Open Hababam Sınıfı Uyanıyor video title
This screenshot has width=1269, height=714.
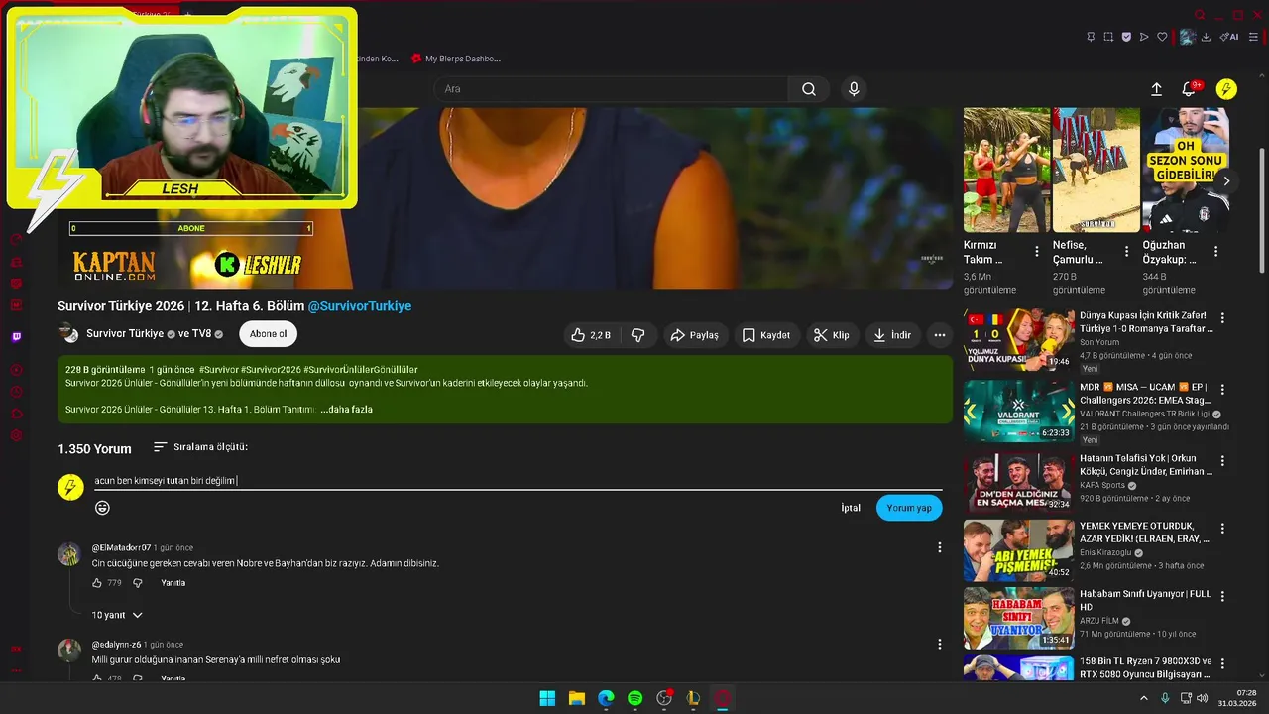[1145, 600]
